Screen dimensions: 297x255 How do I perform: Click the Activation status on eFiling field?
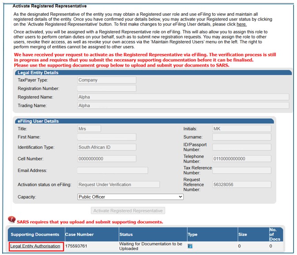coord(118,184)
